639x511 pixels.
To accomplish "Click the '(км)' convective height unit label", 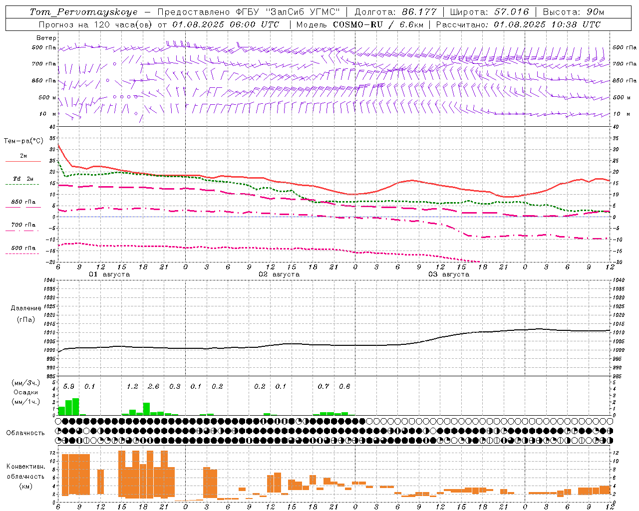I will coord(26,487).
